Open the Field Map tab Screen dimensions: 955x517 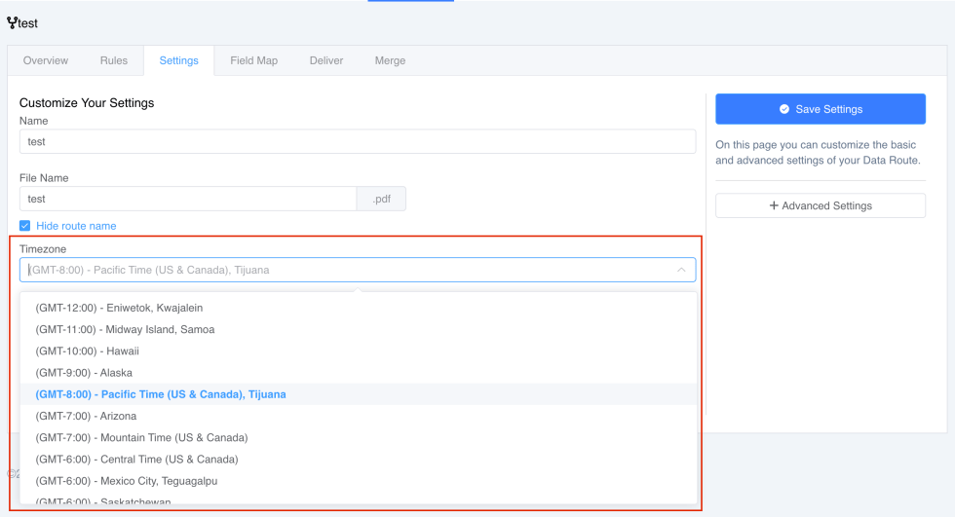pyautogui.click(x=254, y=60)
